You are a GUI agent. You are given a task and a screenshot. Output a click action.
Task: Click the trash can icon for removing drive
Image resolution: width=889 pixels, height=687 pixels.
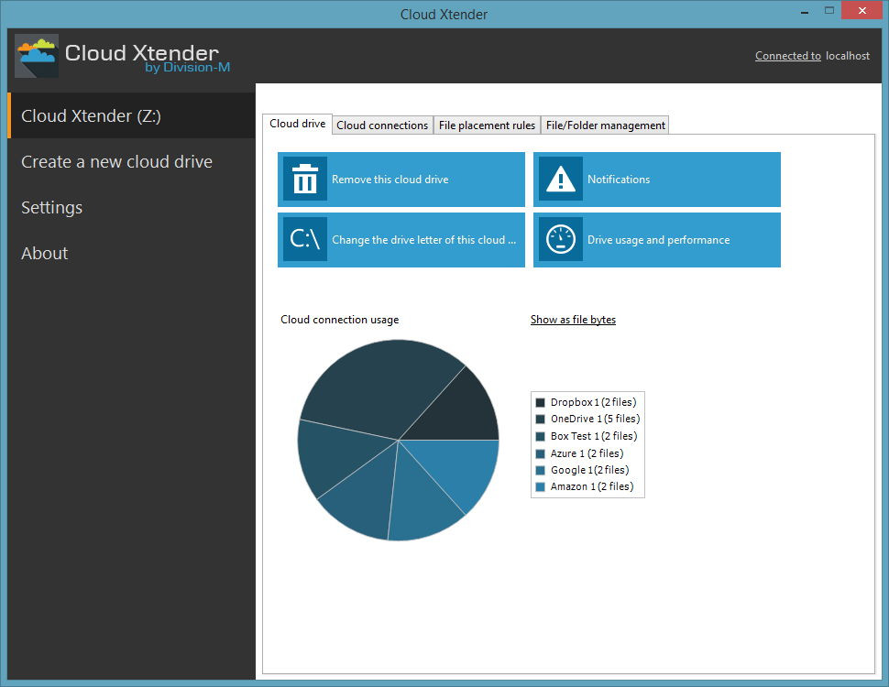pos(305,180)
